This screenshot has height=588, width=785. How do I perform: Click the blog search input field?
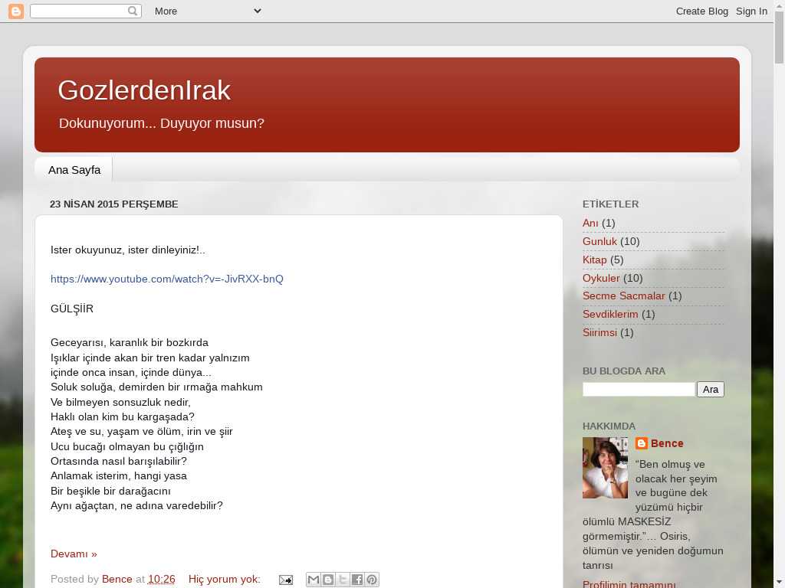(638, 389)
